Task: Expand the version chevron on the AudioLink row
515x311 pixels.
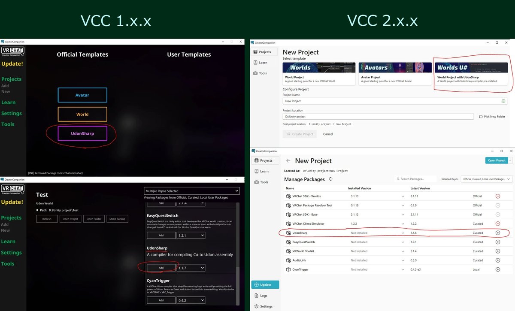Action: (x=403, y=260)
